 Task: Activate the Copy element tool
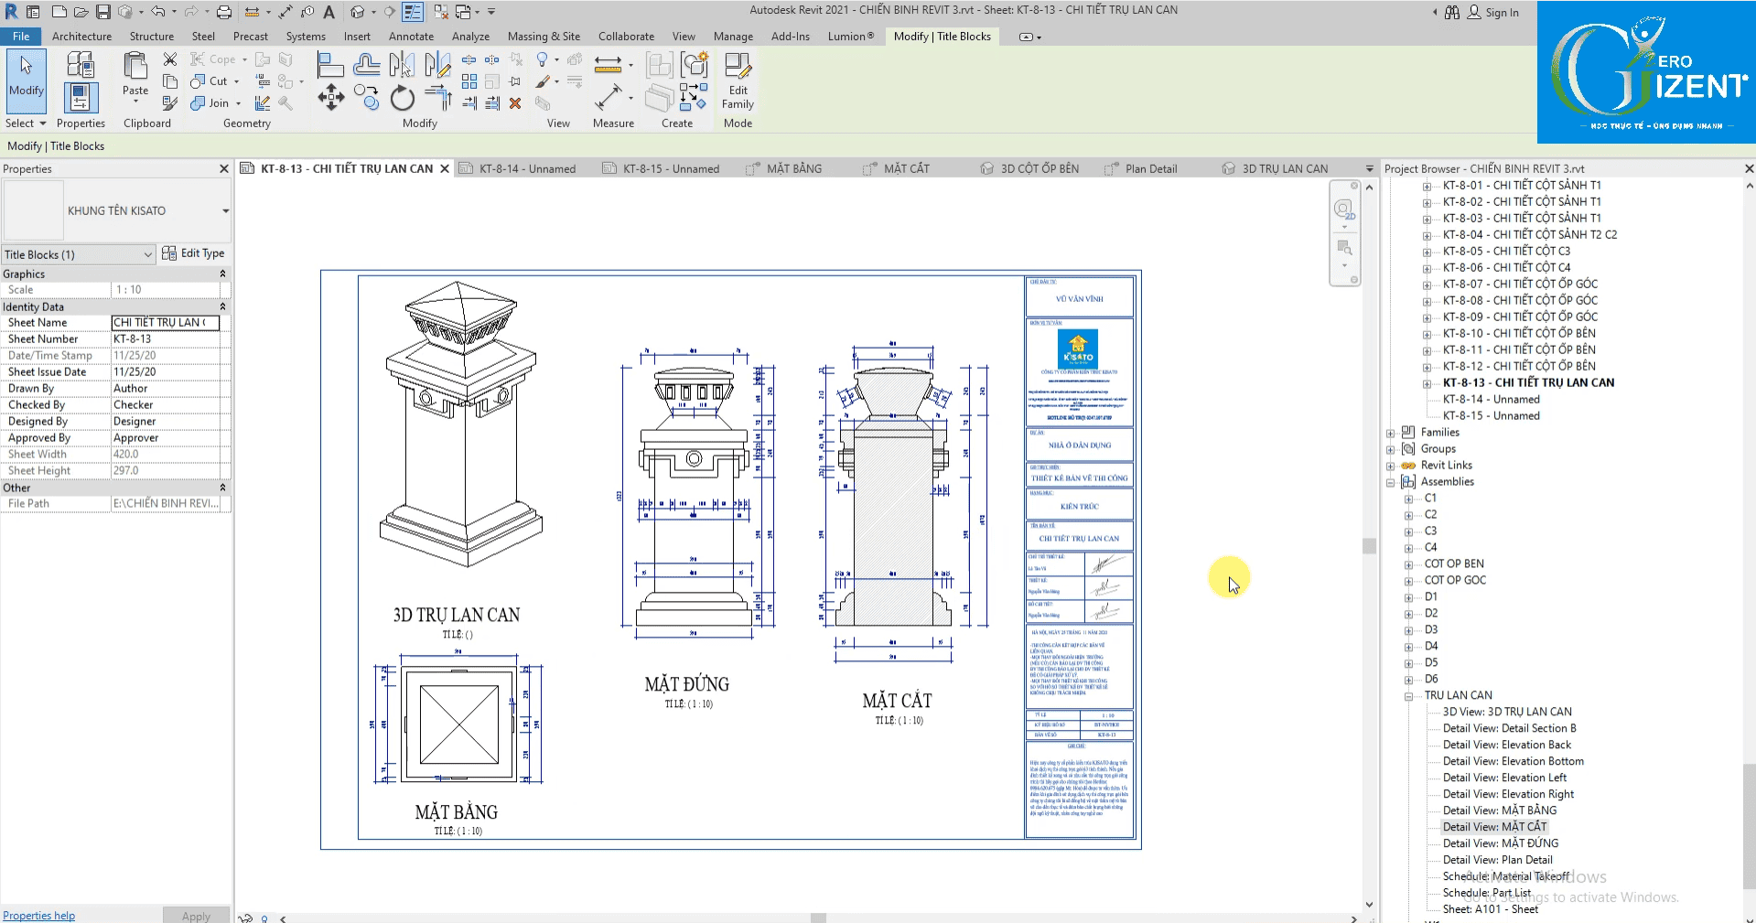pos(367,98)
